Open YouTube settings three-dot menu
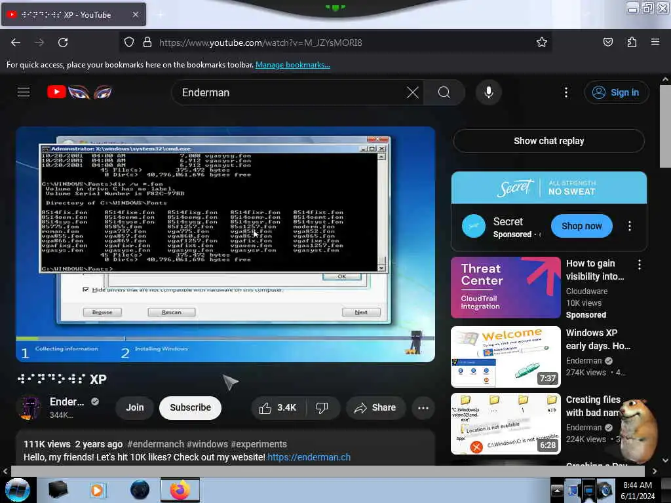This screenshot has width=671, height=503. click(x=566, y=92)
